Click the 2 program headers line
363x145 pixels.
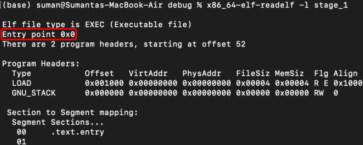[x=124, y=44]
